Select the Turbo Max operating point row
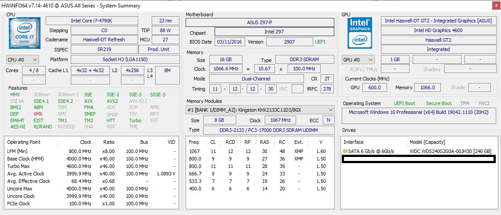Viewport: 501px width, 215px height. point(91,166)
